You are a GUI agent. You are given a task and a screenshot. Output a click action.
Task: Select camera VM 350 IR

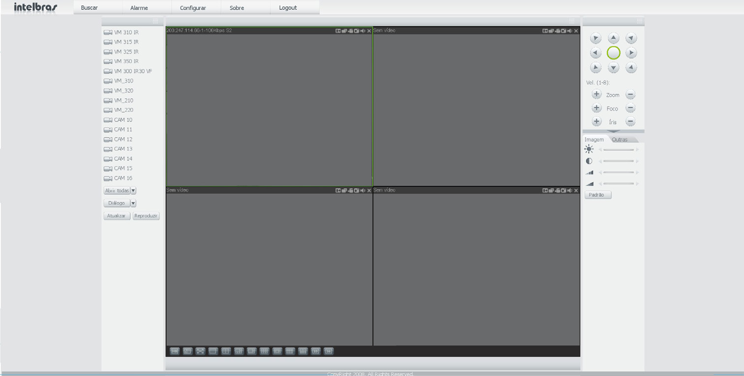(x=121, y=61)
